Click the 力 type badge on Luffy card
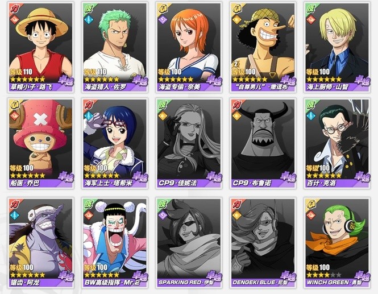This screenshot has width=378, height=294. [x=14, y=9]
